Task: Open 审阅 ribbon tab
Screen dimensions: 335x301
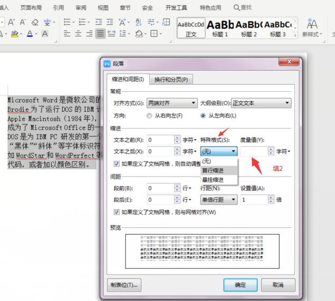Action: point(81,8)
